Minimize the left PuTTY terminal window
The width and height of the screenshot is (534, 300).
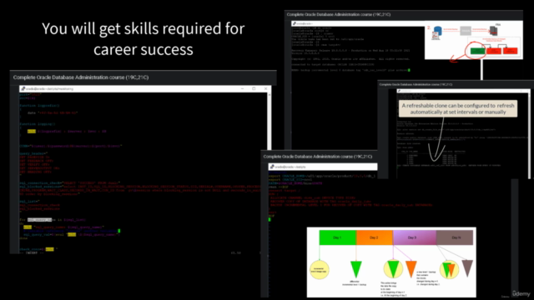pyautogui.click(x=242, y=89)
